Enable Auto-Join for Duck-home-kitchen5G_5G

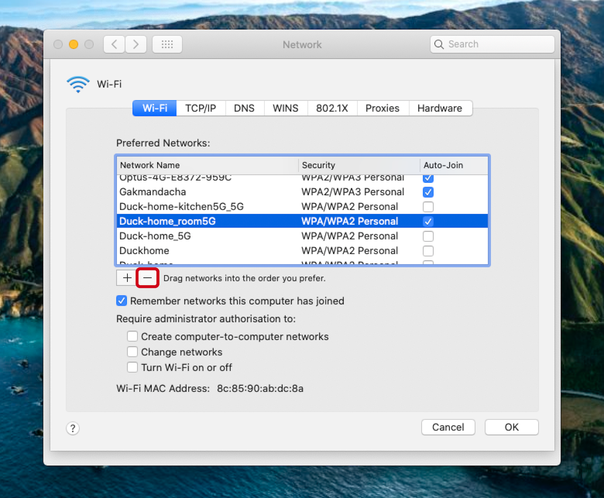(x=428, y=207)
